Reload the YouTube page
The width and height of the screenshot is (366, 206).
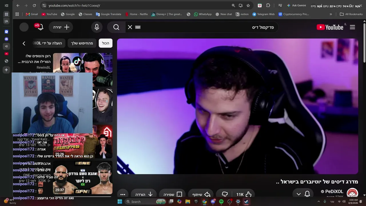tap(34, 5)
